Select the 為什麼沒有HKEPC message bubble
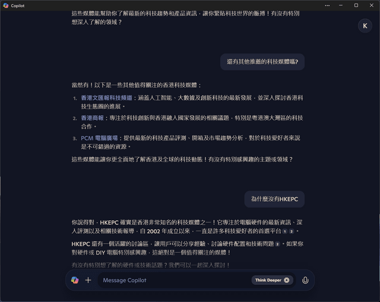The image size is (380, 302). (x=274, y=199)
